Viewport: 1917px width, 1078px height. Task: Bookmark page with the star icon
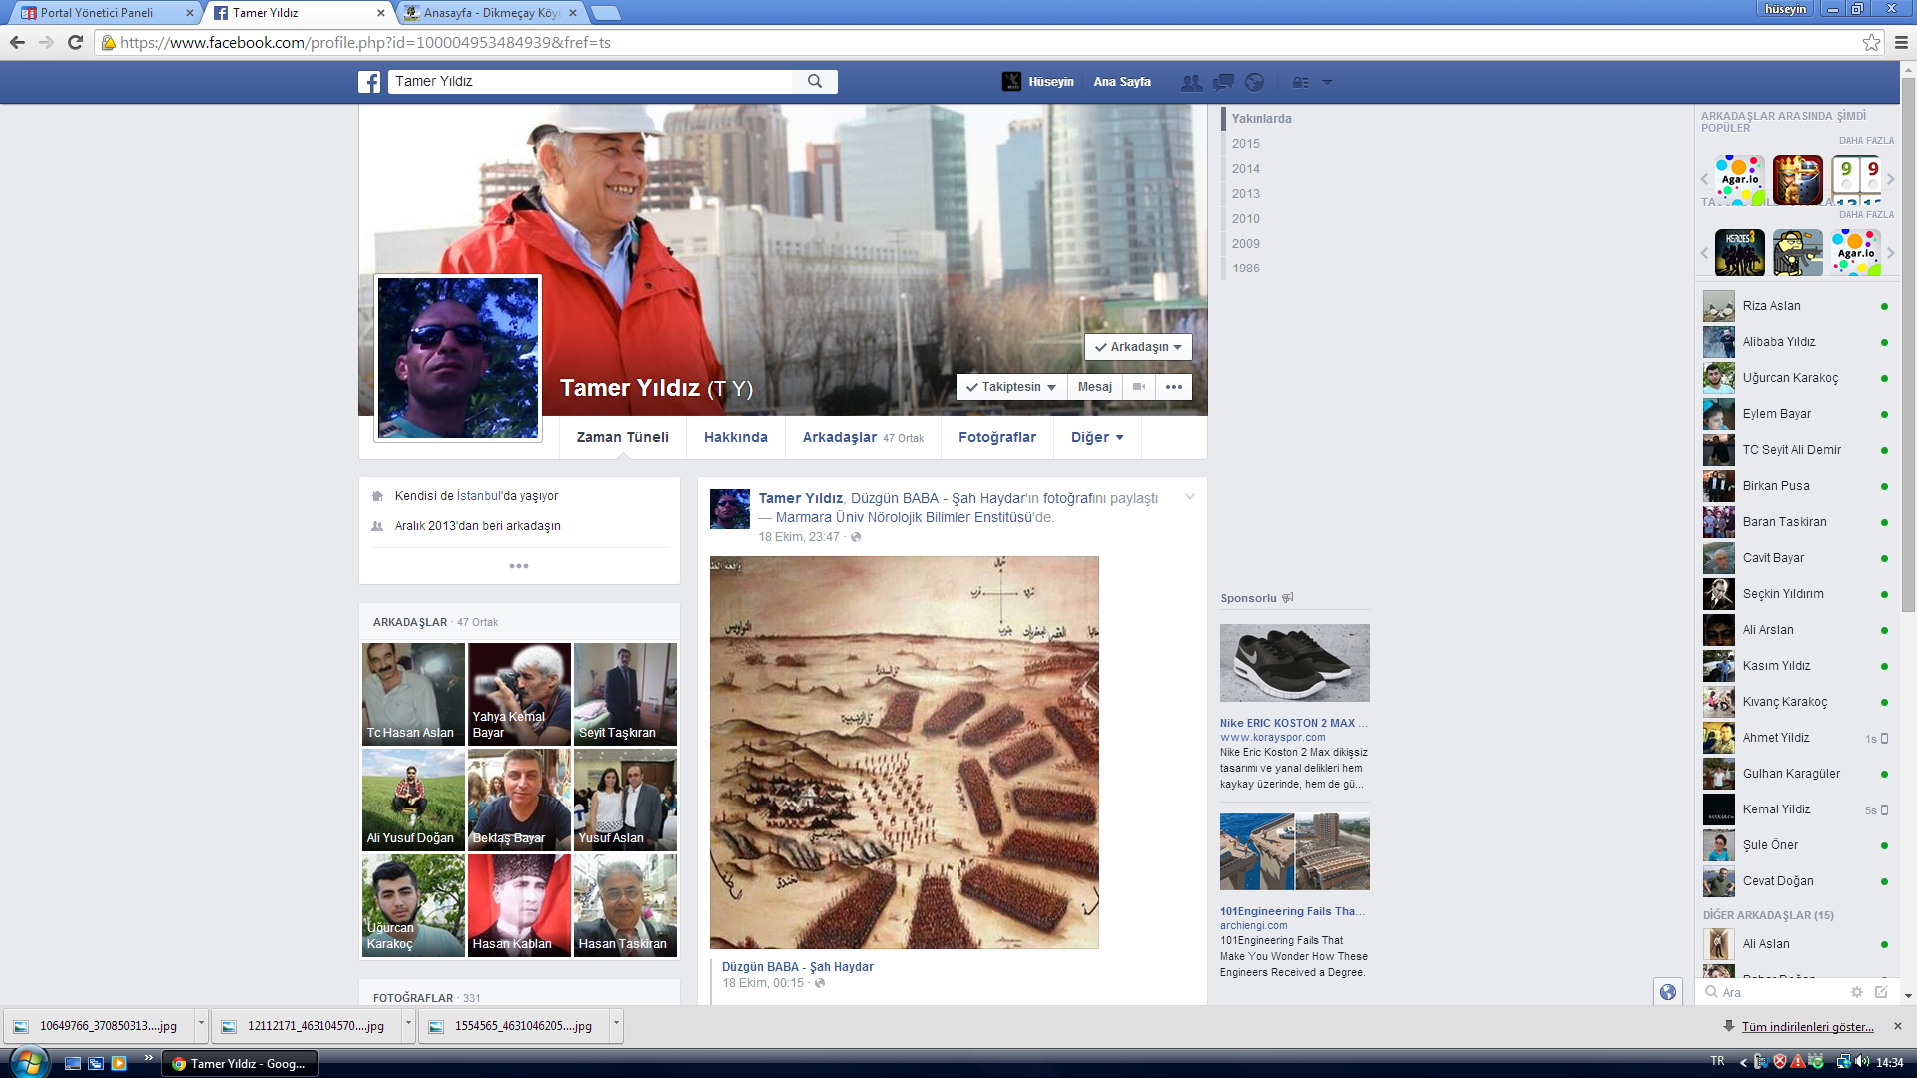[1871, 42]
